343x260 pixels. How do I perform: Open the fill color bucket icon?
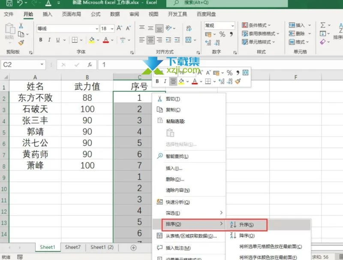91,39
